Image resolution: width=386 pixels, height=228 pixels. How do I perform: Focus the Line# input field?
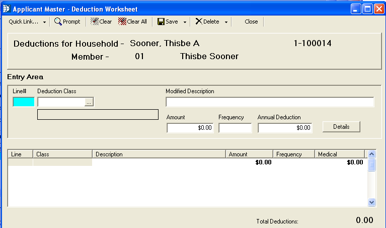[x=24, y=102]
